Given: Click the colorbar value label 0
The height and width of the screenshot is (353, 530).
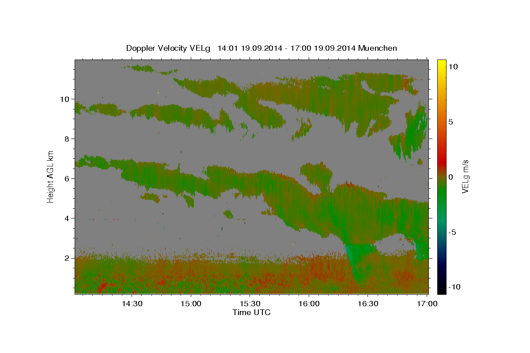Looking at the screenshot, I should (450, 177).
